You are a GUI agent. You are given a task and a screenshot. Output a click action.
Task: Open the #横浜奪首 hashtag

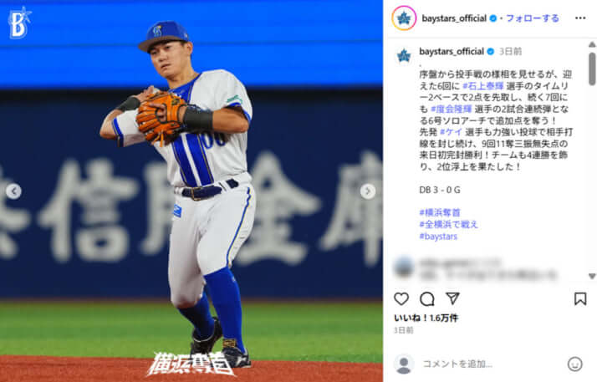click(x=440, y=212)
